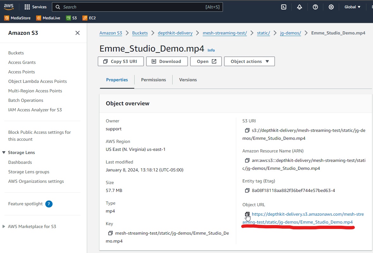The image size is (373, 253).
Task: Click the Feature spotlight count badge
Action: [49, 204]
